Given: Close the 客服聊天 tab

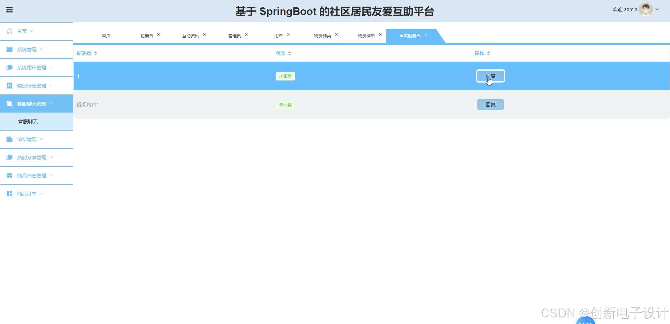Looking at the screenshot, I should (x=426, y=34).
